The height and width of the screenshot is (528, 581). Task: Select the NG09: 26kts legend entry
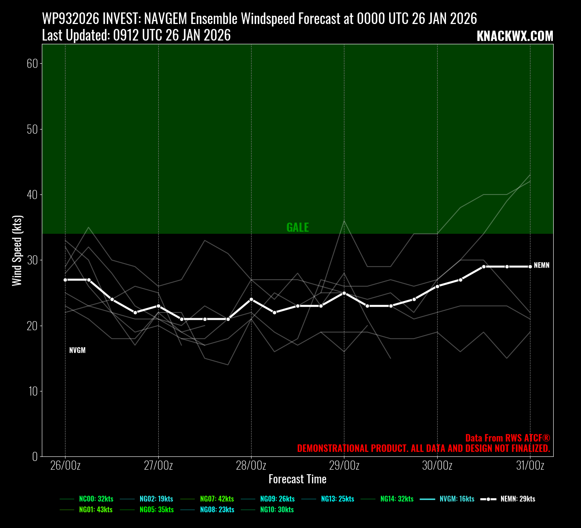click(277, 499)
